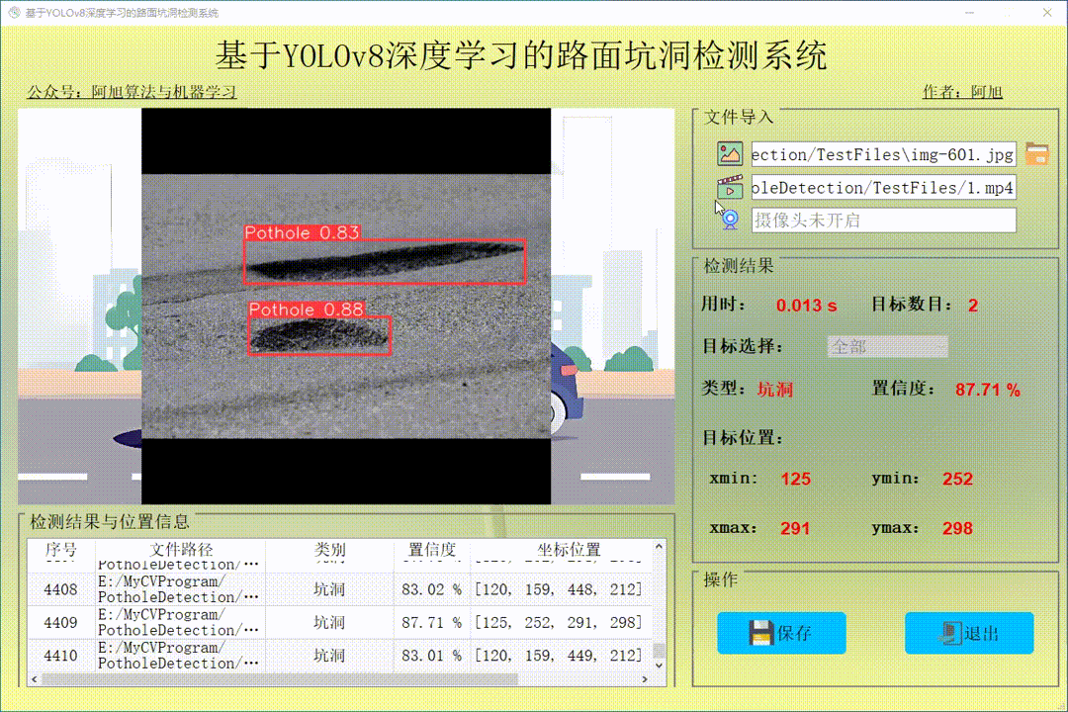Select the image import icon
1068x712 pixels.
(x=729, y=153)
